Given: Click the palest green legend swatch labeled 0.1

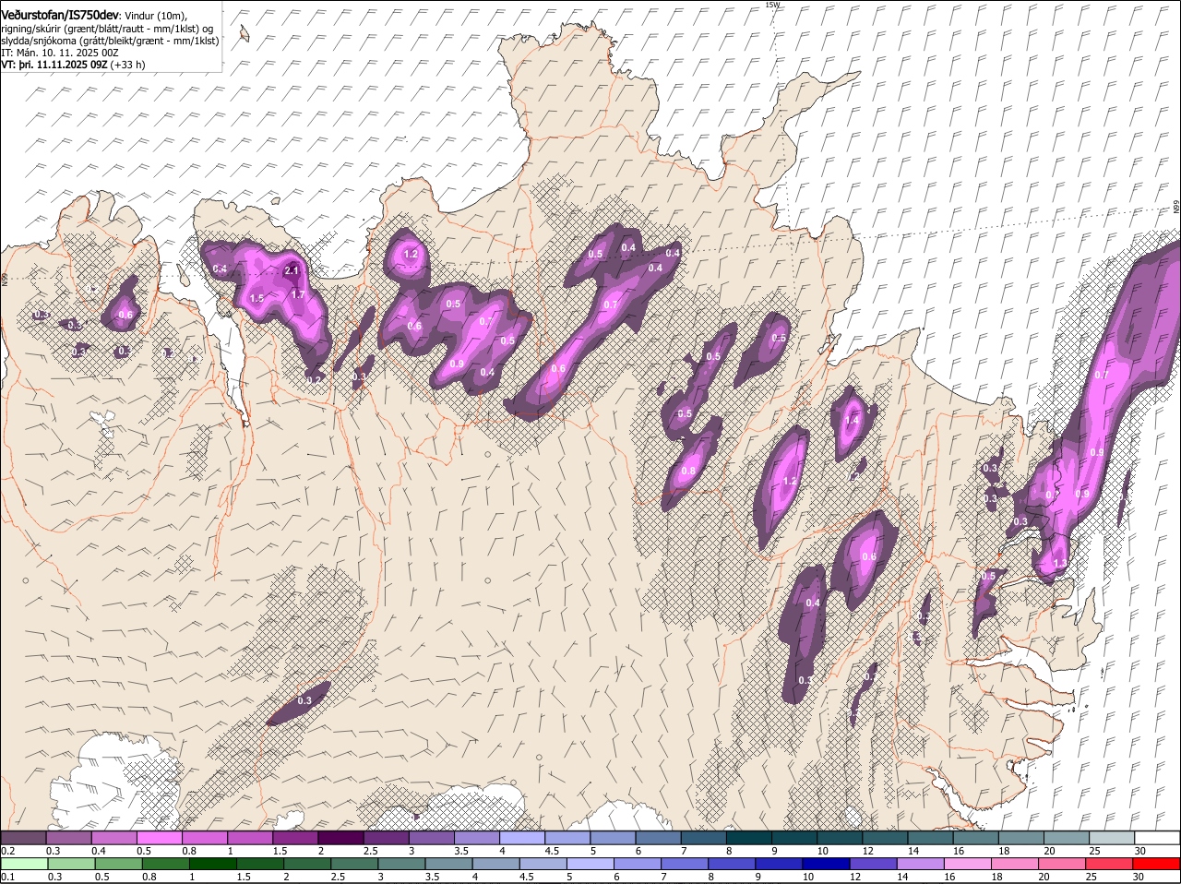Looking at the screenshot, I should (25, 864).
